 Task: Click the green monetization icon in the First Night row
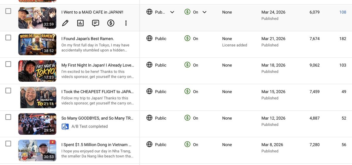(187, 65)
